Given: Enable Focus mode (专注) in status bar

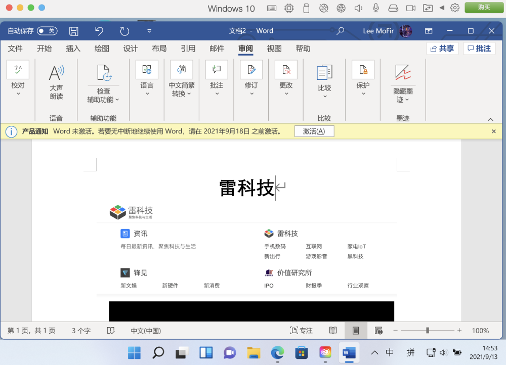Looking at the screenshot, I should pos(301,331).
